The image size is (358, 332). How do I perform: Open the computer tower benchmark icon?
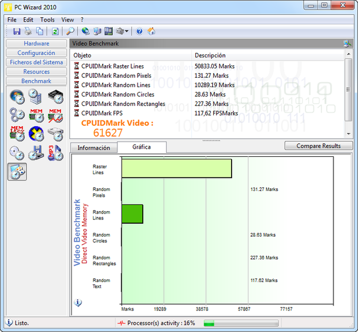(36, 96)
